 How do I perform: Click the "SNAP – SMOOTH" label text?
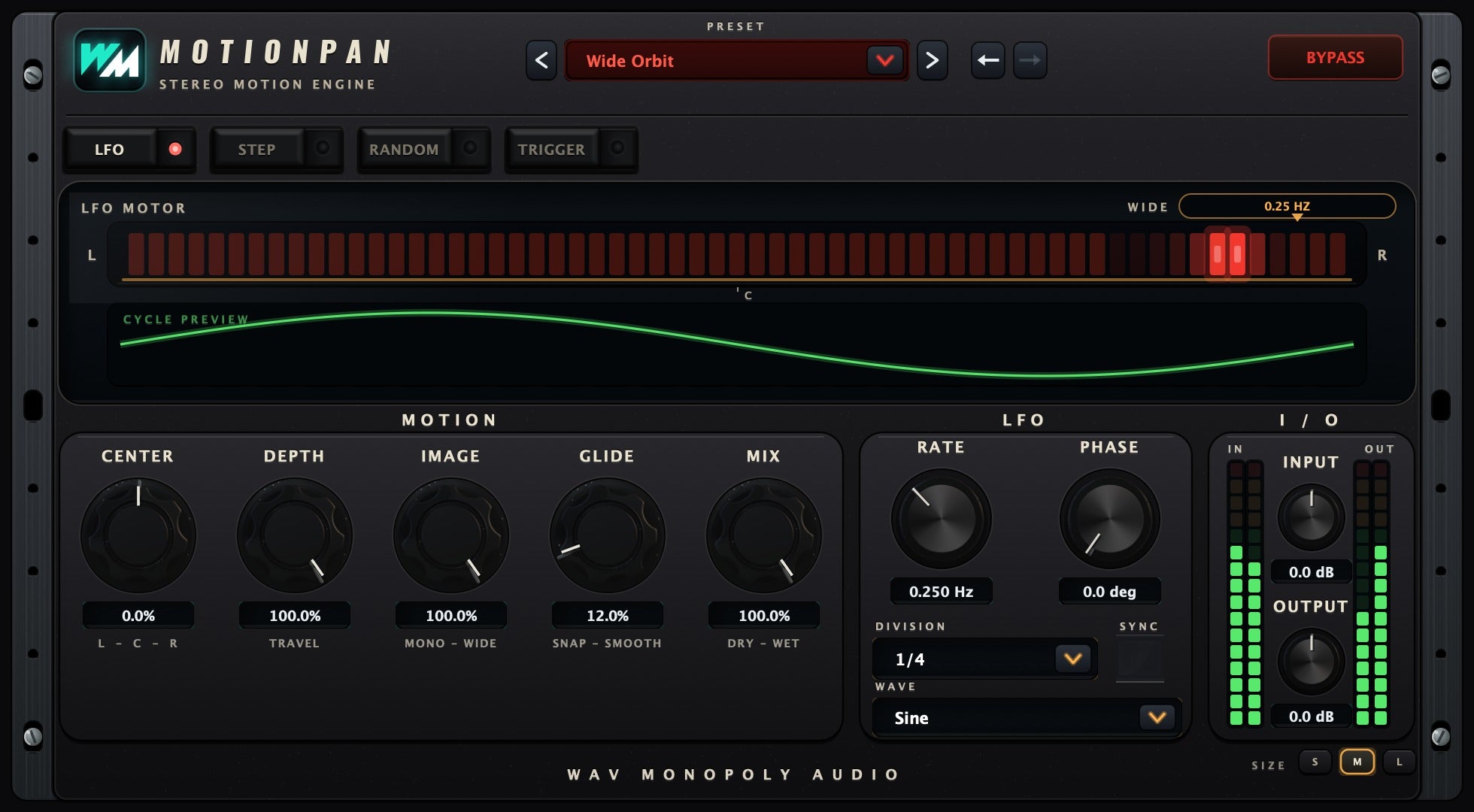click(608, 644)
